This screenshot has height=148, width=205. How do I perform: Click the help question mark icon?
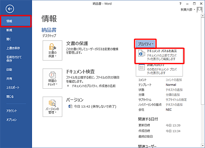click(180, 4)
